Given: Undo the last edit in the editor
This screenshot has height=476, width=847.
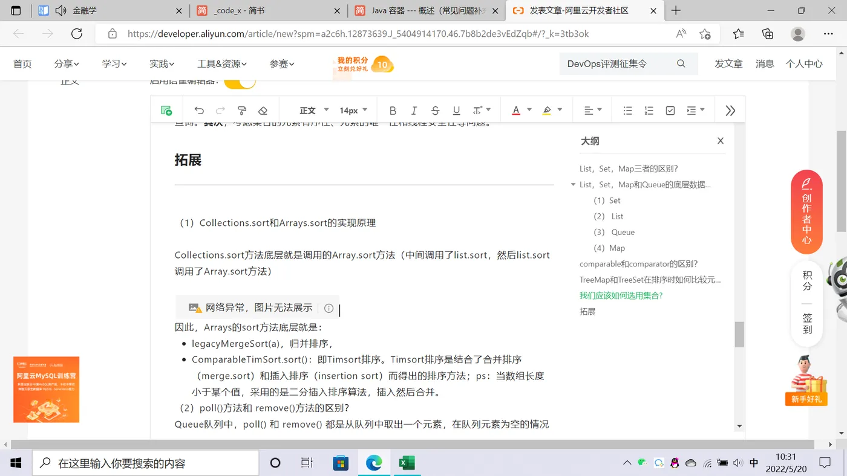Looking at the screenshot, I should pyautogui.click(x=199, y=111).
